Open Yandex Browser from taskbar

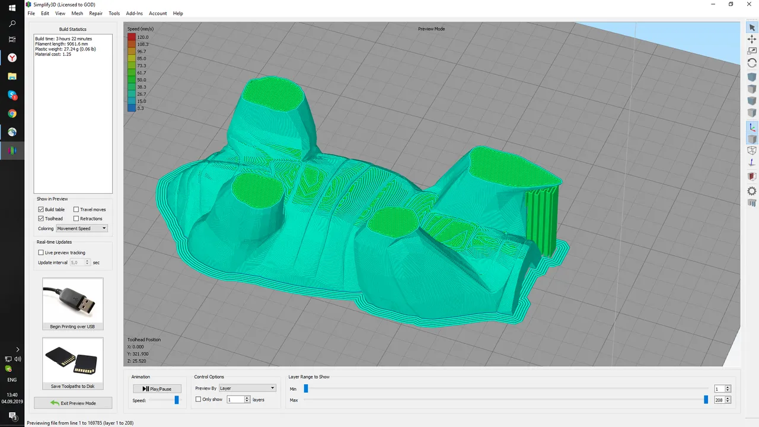12,58
